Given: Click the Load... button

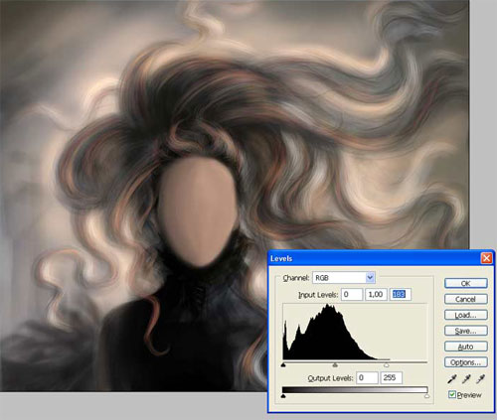Looking at the screenshot, I should click(465, 315).
